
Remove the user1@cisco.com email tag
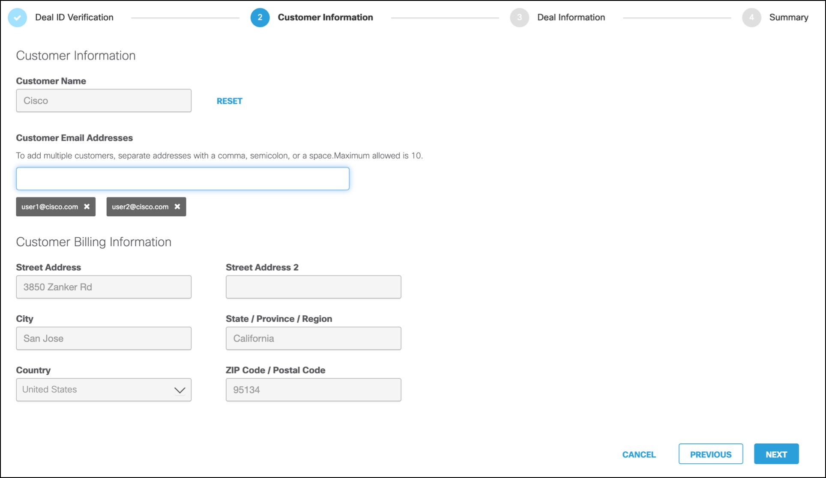(87, 206)
